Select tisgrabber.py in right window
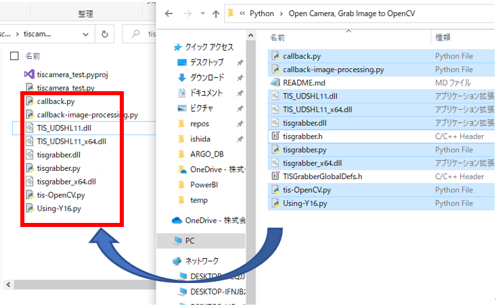 305,150
